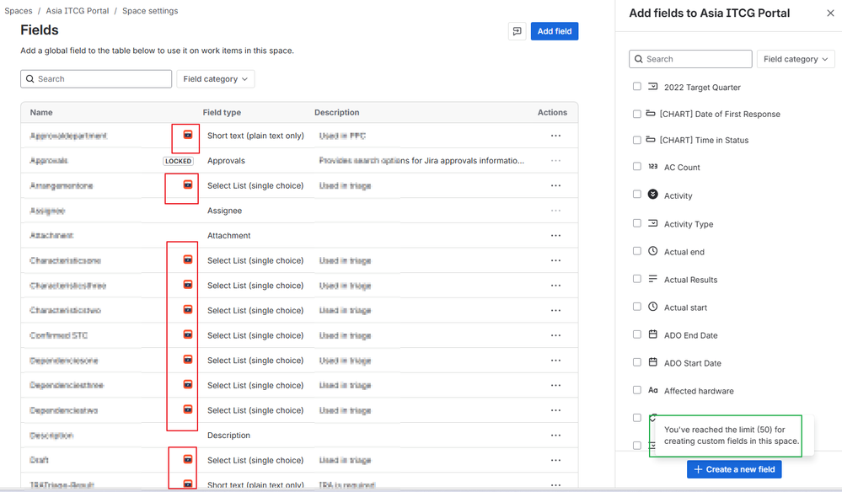Click the Actual Results field label
The width and height of the screenshot is (842, 492).
click(690, 280)
